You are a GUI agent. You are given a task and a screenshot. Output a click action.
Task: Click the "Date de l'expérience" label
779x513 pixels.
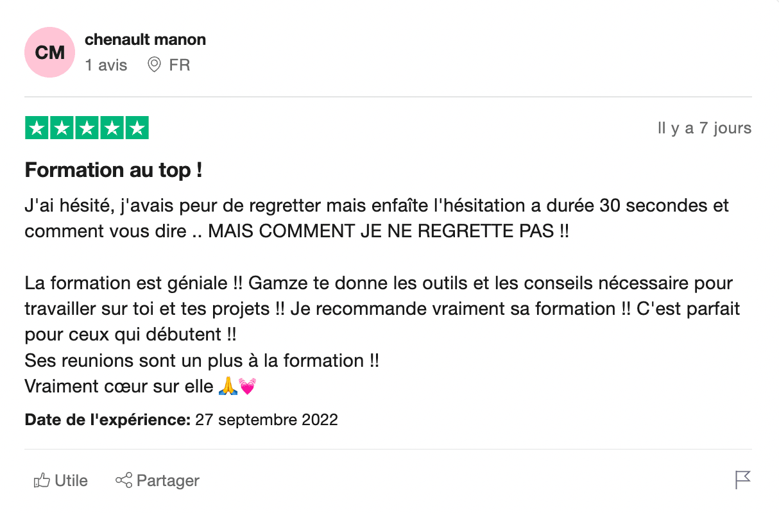107,420
